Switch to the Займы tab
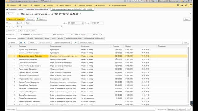The height and width of the screenshot is (111, 198). [x=54, y=39]
